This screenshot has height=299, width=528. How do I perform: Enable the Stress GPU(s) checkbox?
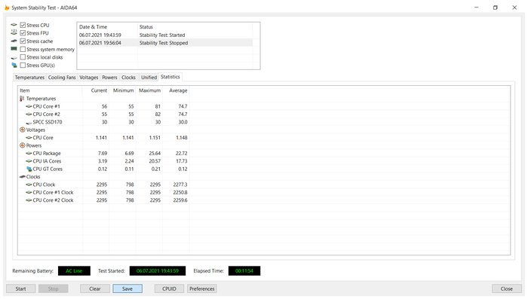23,66
